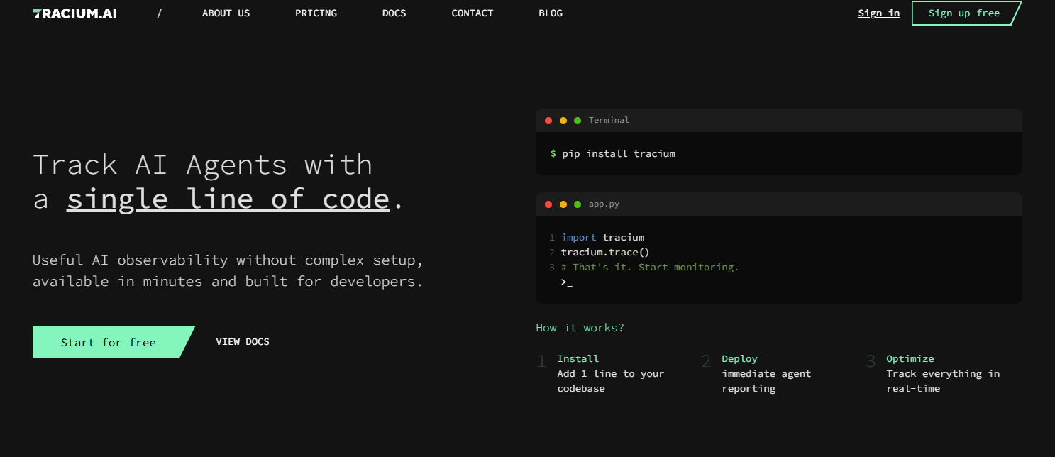Click the 'Optimize' step title
1055x457 pixels.
[910, 358]
